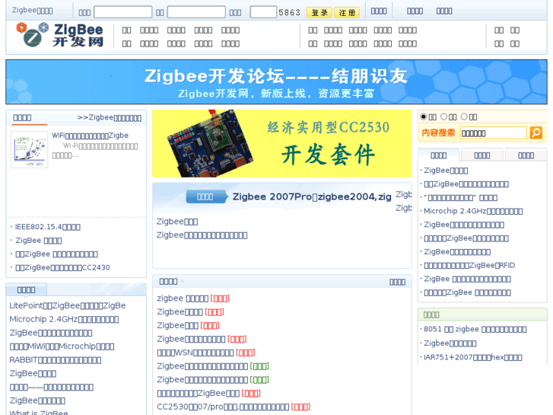Click the Zigbee link at top-left header bar
The image size is (553, 415).
tap(32, 10)
